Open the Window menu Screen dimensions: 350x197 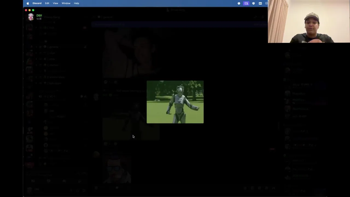pos(66,3)
